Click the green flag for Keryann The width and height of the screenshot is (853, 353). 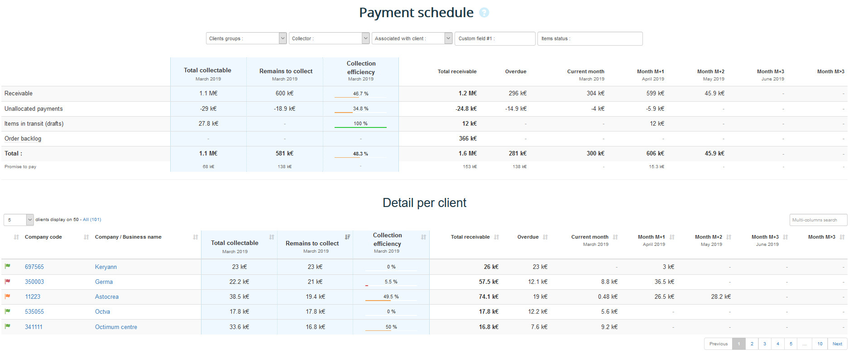8,267
